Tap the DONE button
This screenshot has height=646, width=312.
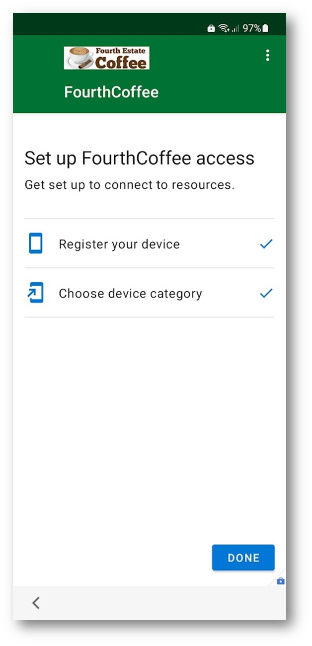(x=243, y=558)
